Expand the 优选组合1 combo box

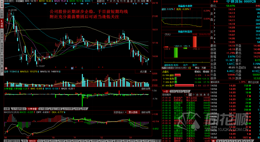(x=120, y=112)
